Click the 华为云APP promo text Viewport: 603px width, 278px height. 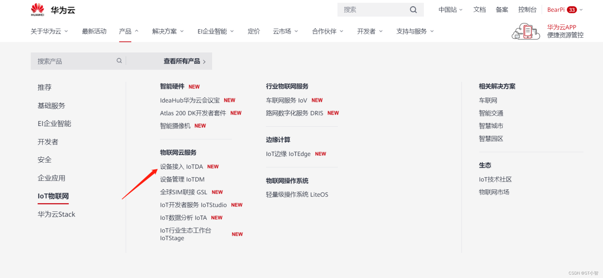[x=561, y=27]
